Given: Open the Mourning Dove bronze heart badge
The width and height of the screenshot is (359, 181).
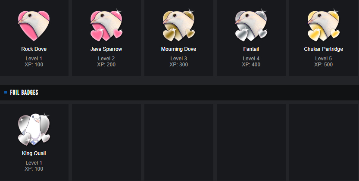Looking at the screenshot, I should point(178,25).
